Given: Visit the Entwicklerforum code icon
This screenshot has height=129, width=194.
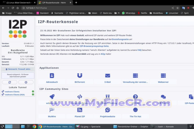Looking at the screenshot, I should [80, 97].
